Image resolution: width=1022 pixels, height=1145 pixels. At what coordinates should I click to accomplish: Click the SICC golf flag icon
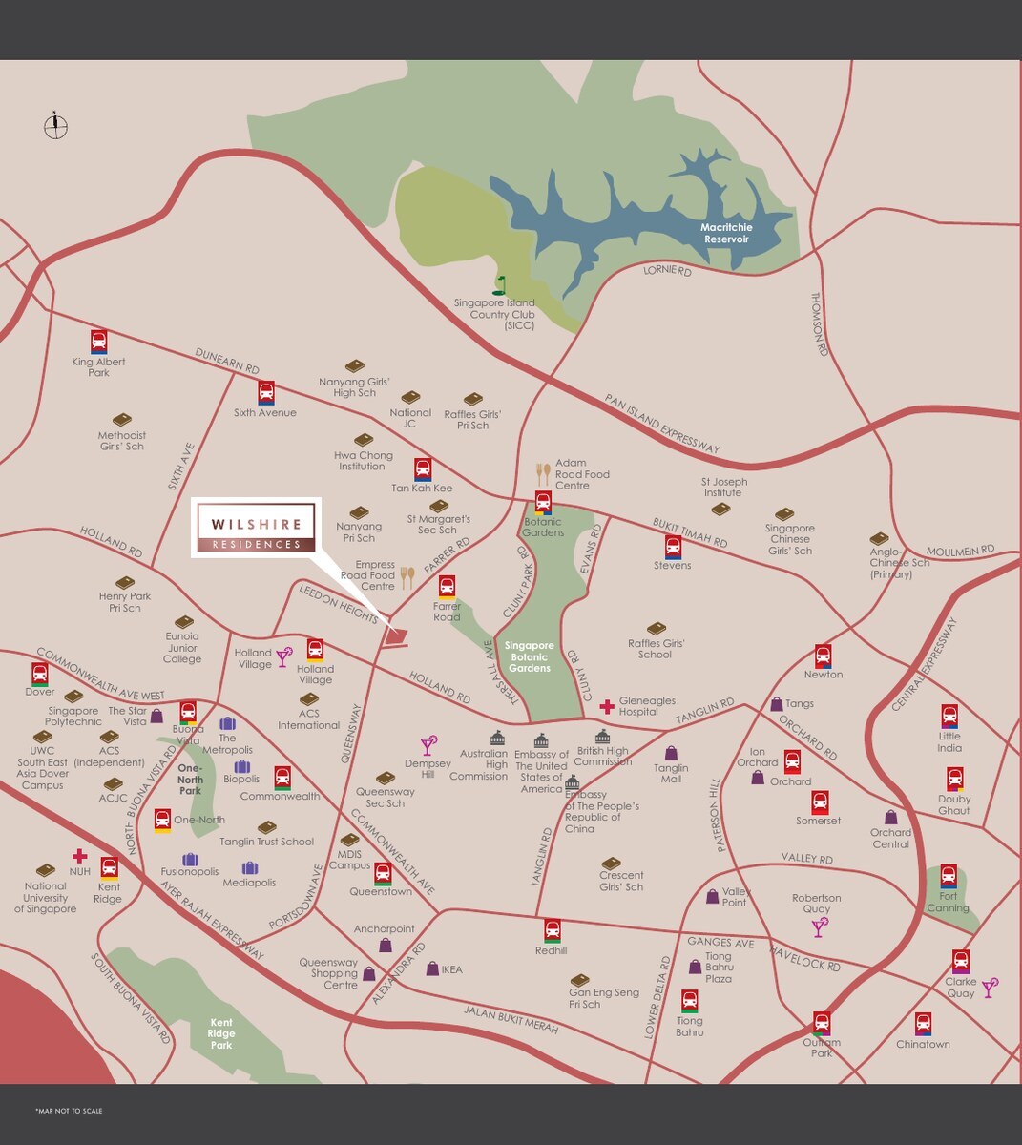point(500,285)
